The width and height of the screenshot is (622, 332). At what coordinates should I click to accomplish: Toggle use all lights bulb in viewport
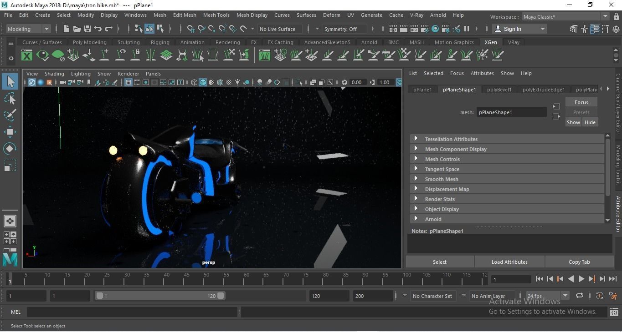238,82
